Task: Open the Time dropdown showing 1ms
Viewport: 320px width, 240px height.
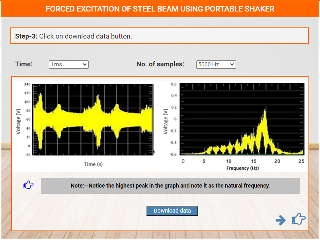Action: (68, 64)
